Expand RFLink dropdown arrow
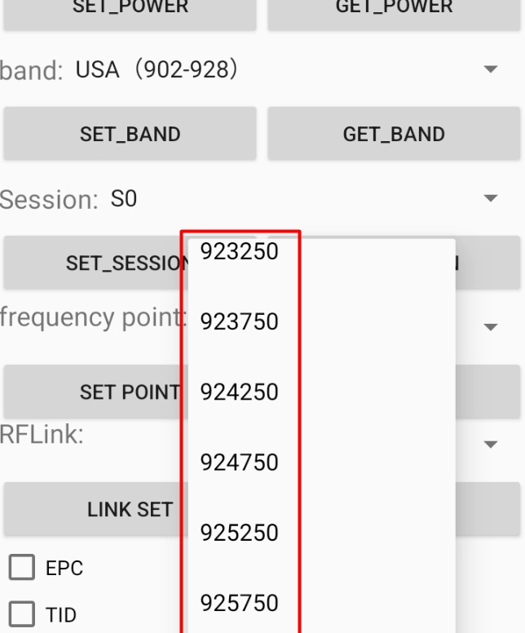 pos(490,445)
